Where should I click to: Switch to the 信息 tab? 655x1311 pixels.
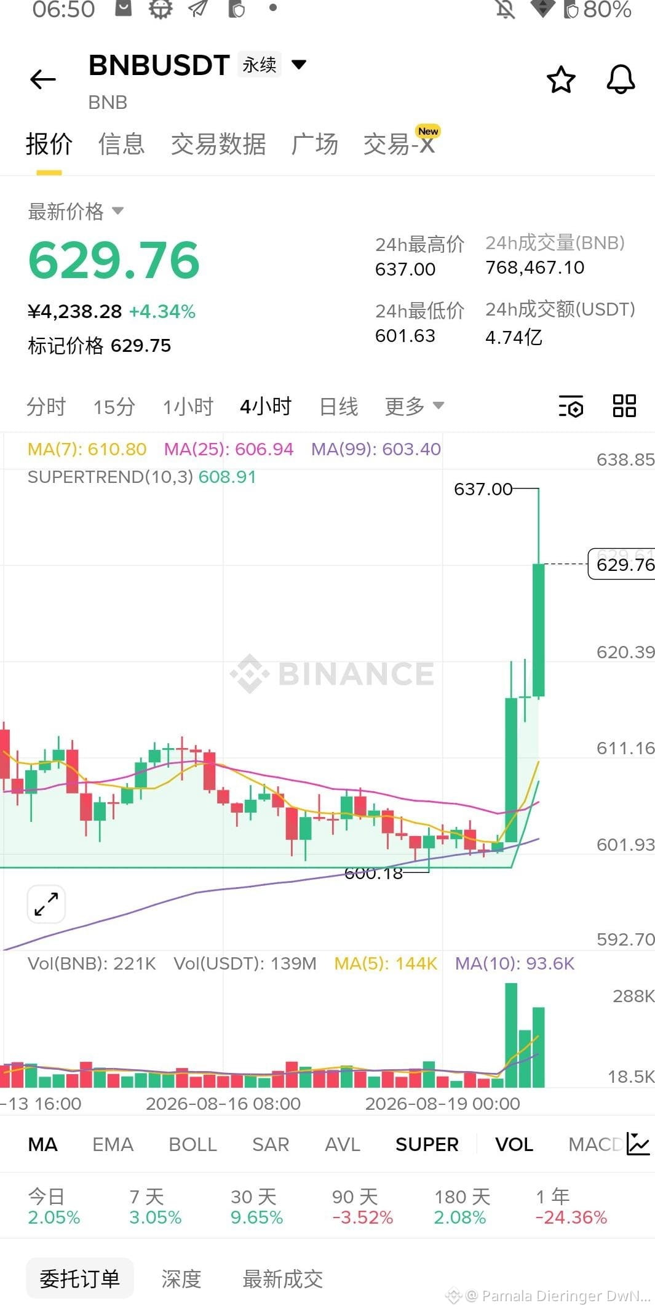[x=121, y=145]
